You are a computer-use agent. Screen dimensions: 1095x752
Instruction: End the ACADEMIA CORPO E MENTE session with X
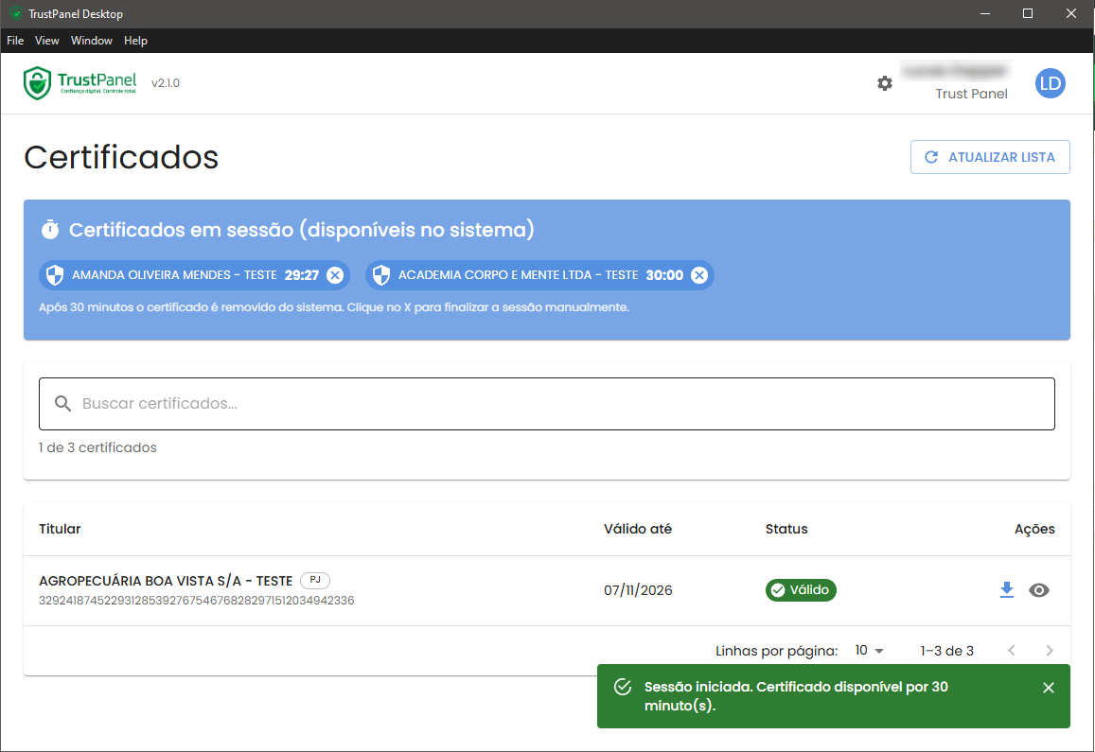coord(699,275)
